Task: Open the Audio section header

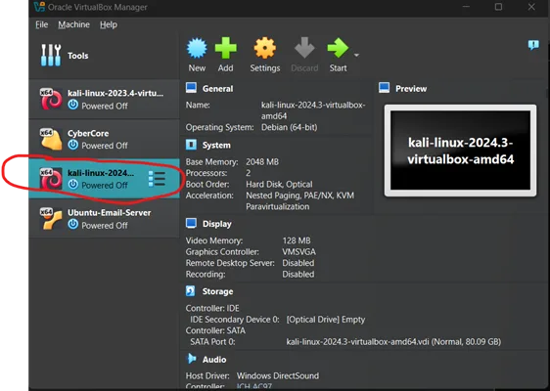Action: 214,360
